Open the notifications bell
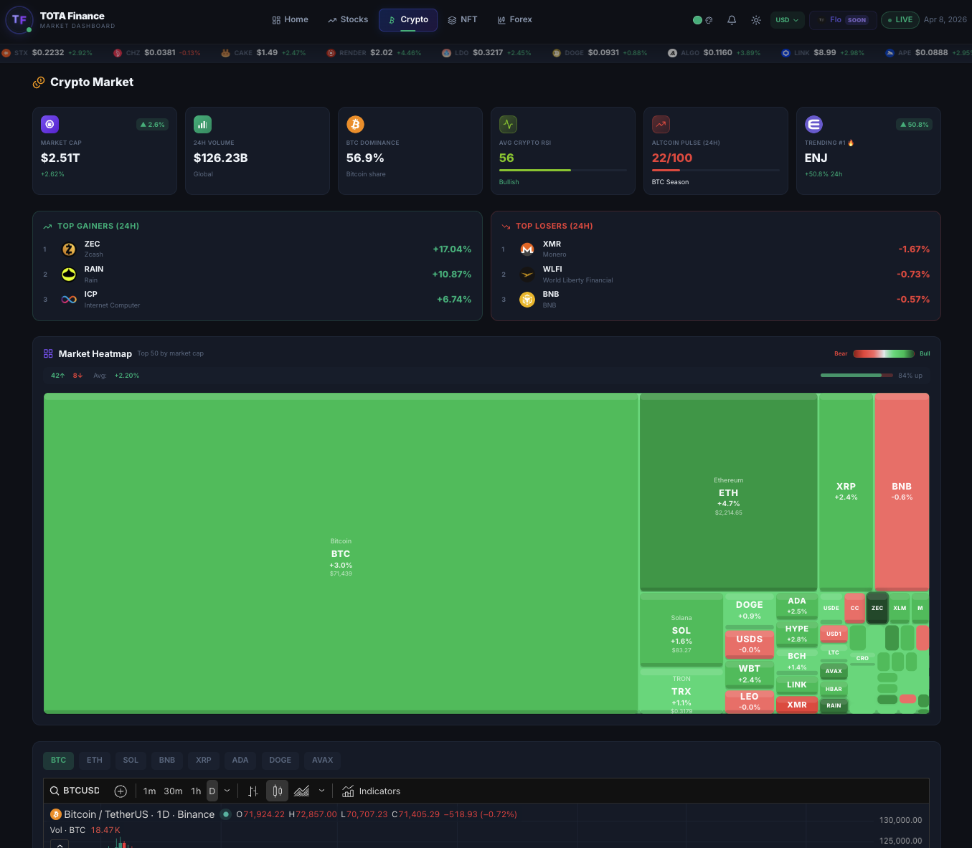Image resolution: width=972 pixels, height=848 pixels. pos(732,20)
